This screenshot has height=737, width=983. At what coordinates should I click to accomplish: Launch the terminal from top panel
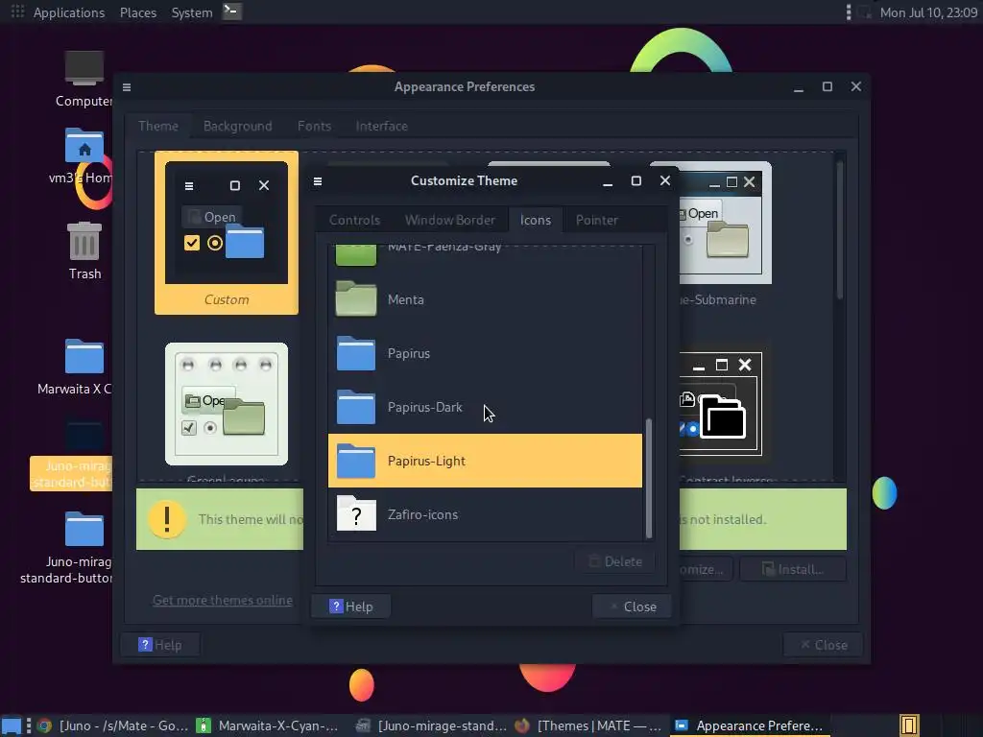pyautogui.click(x=232, y=12)
